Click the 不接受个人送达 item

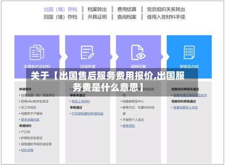[133, 119]
